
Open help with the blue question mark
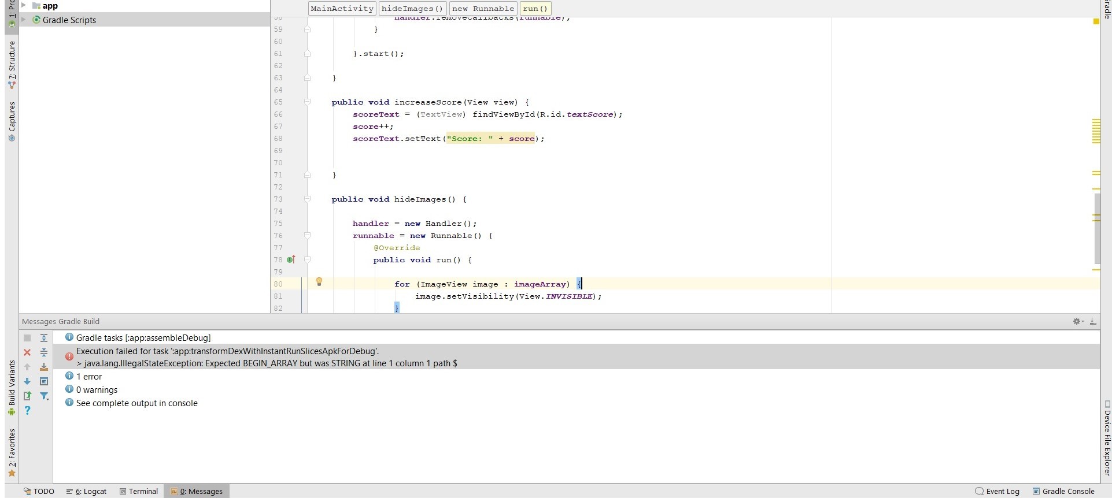coord(27,410)
